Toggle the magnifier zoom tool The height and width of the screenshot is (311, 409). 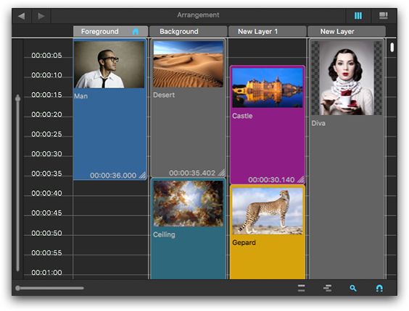coord(353,288)
